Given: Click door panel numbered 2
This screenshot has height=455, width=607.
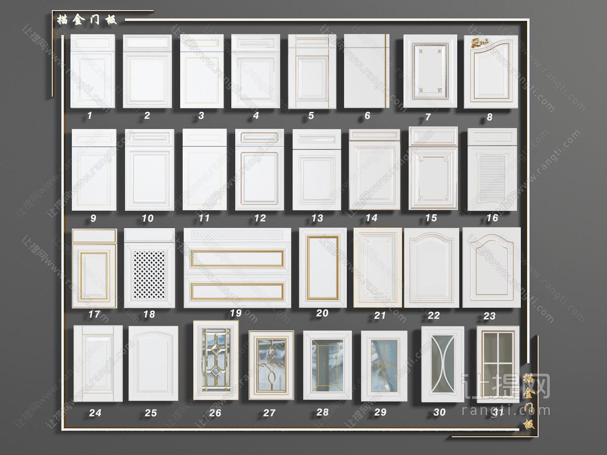Looking at the screenshot, I should point(148,71).
